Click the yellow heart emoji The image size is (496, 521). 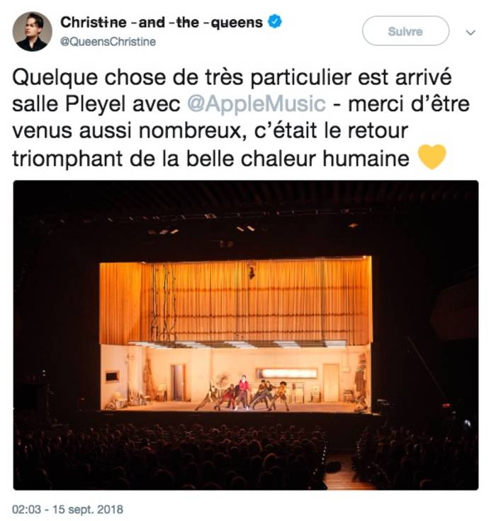(x=432, y=157)
